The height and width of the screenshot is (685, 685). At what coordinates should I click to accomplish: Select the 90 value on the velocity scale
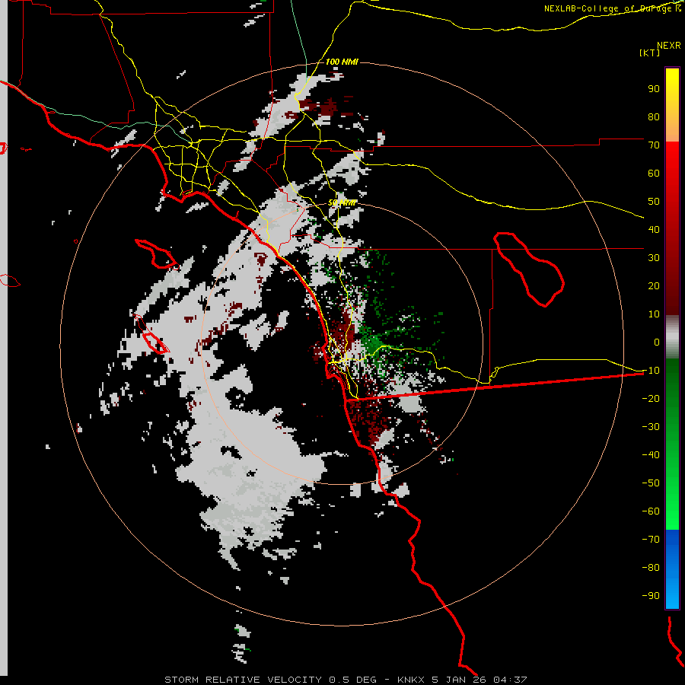click(x=654, y=89)
